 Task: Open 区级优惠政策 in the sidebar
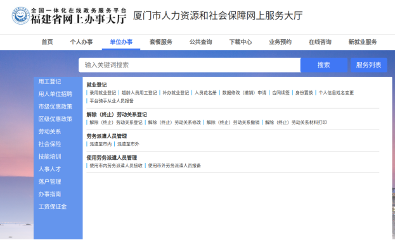55,119
